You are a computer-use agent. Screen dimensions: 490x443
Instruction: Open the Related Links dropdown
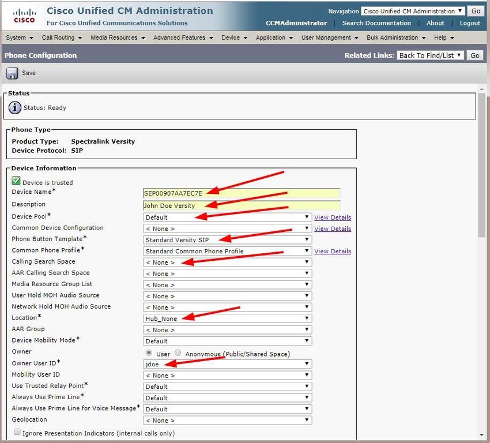(x=430, y=55)
